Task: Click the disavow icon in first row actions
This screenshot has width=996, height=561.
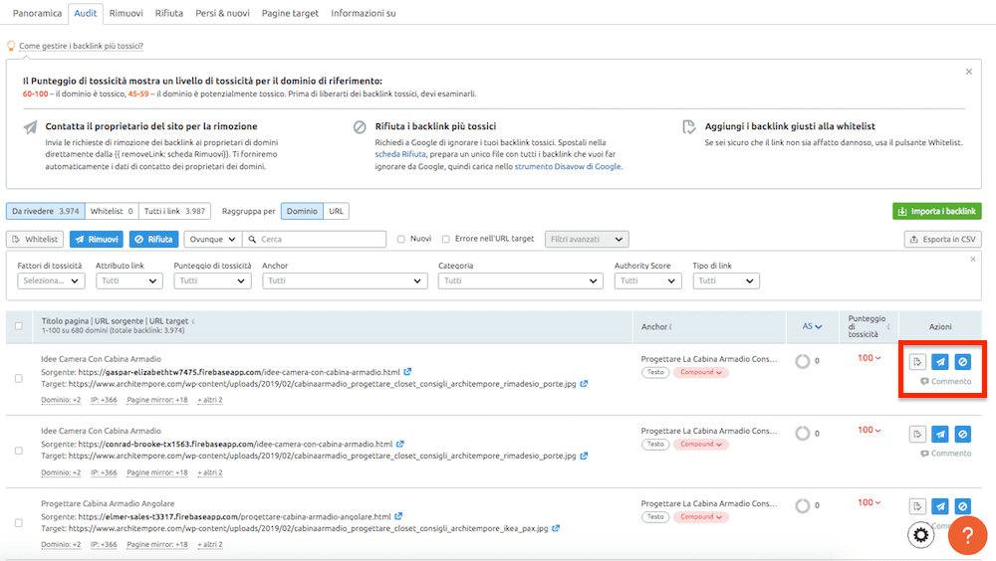Action: 962,361
